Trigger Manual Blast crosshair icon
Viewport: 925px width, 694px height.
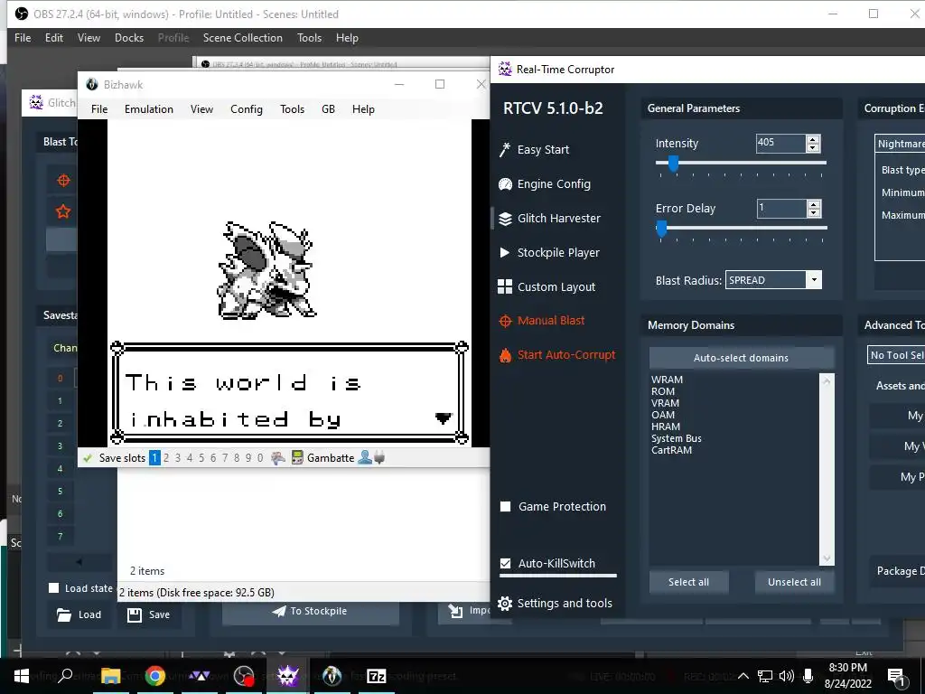pyautogui.click(x=505, y=321)
